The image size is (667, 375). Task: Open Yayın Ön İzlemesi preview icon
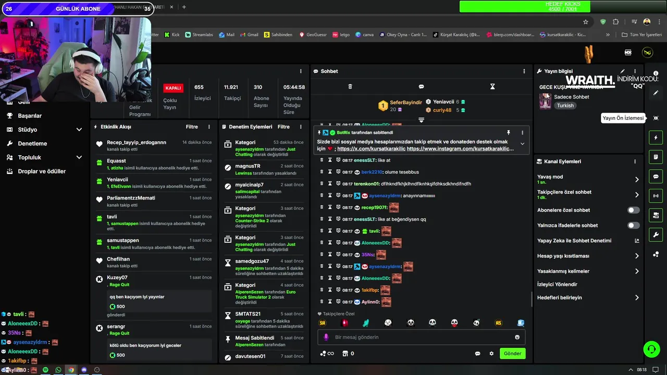[656, 118]
